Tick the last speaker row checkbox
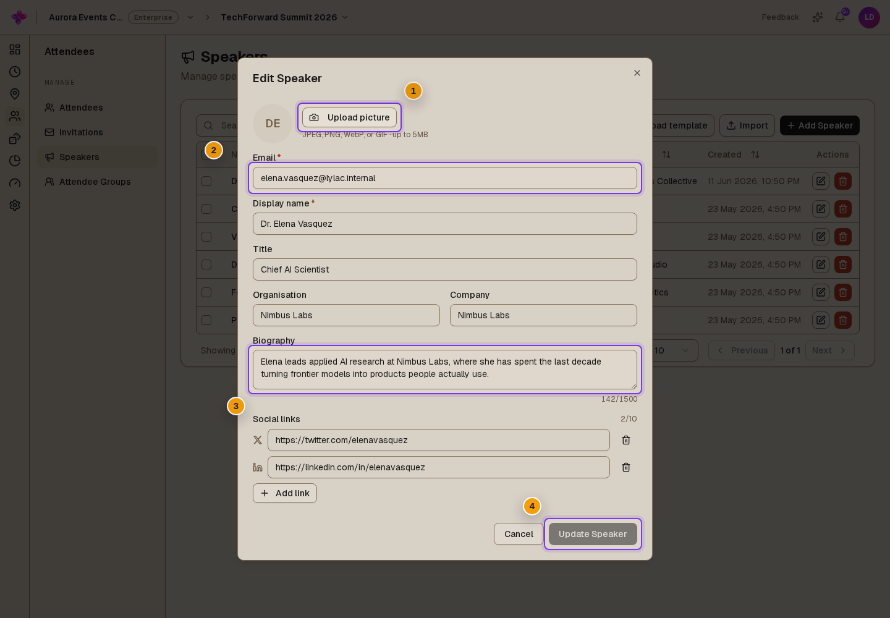Viewport: 890px width, 618px height. (x=206, y=320)
